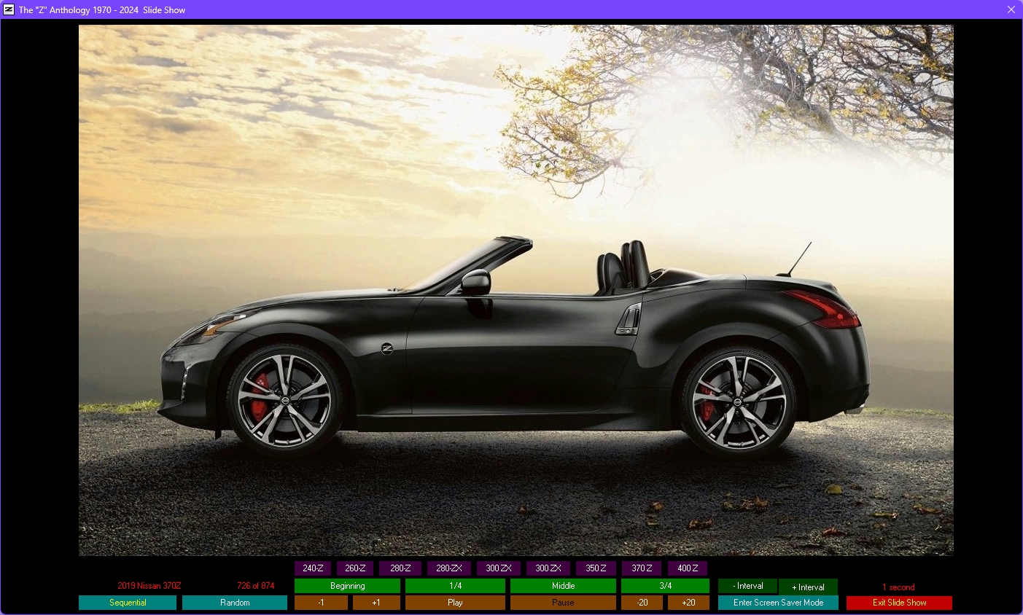Decrease the slide interval with - Interval
Screen dimensions: 1023x615
(x=747, y=586)
